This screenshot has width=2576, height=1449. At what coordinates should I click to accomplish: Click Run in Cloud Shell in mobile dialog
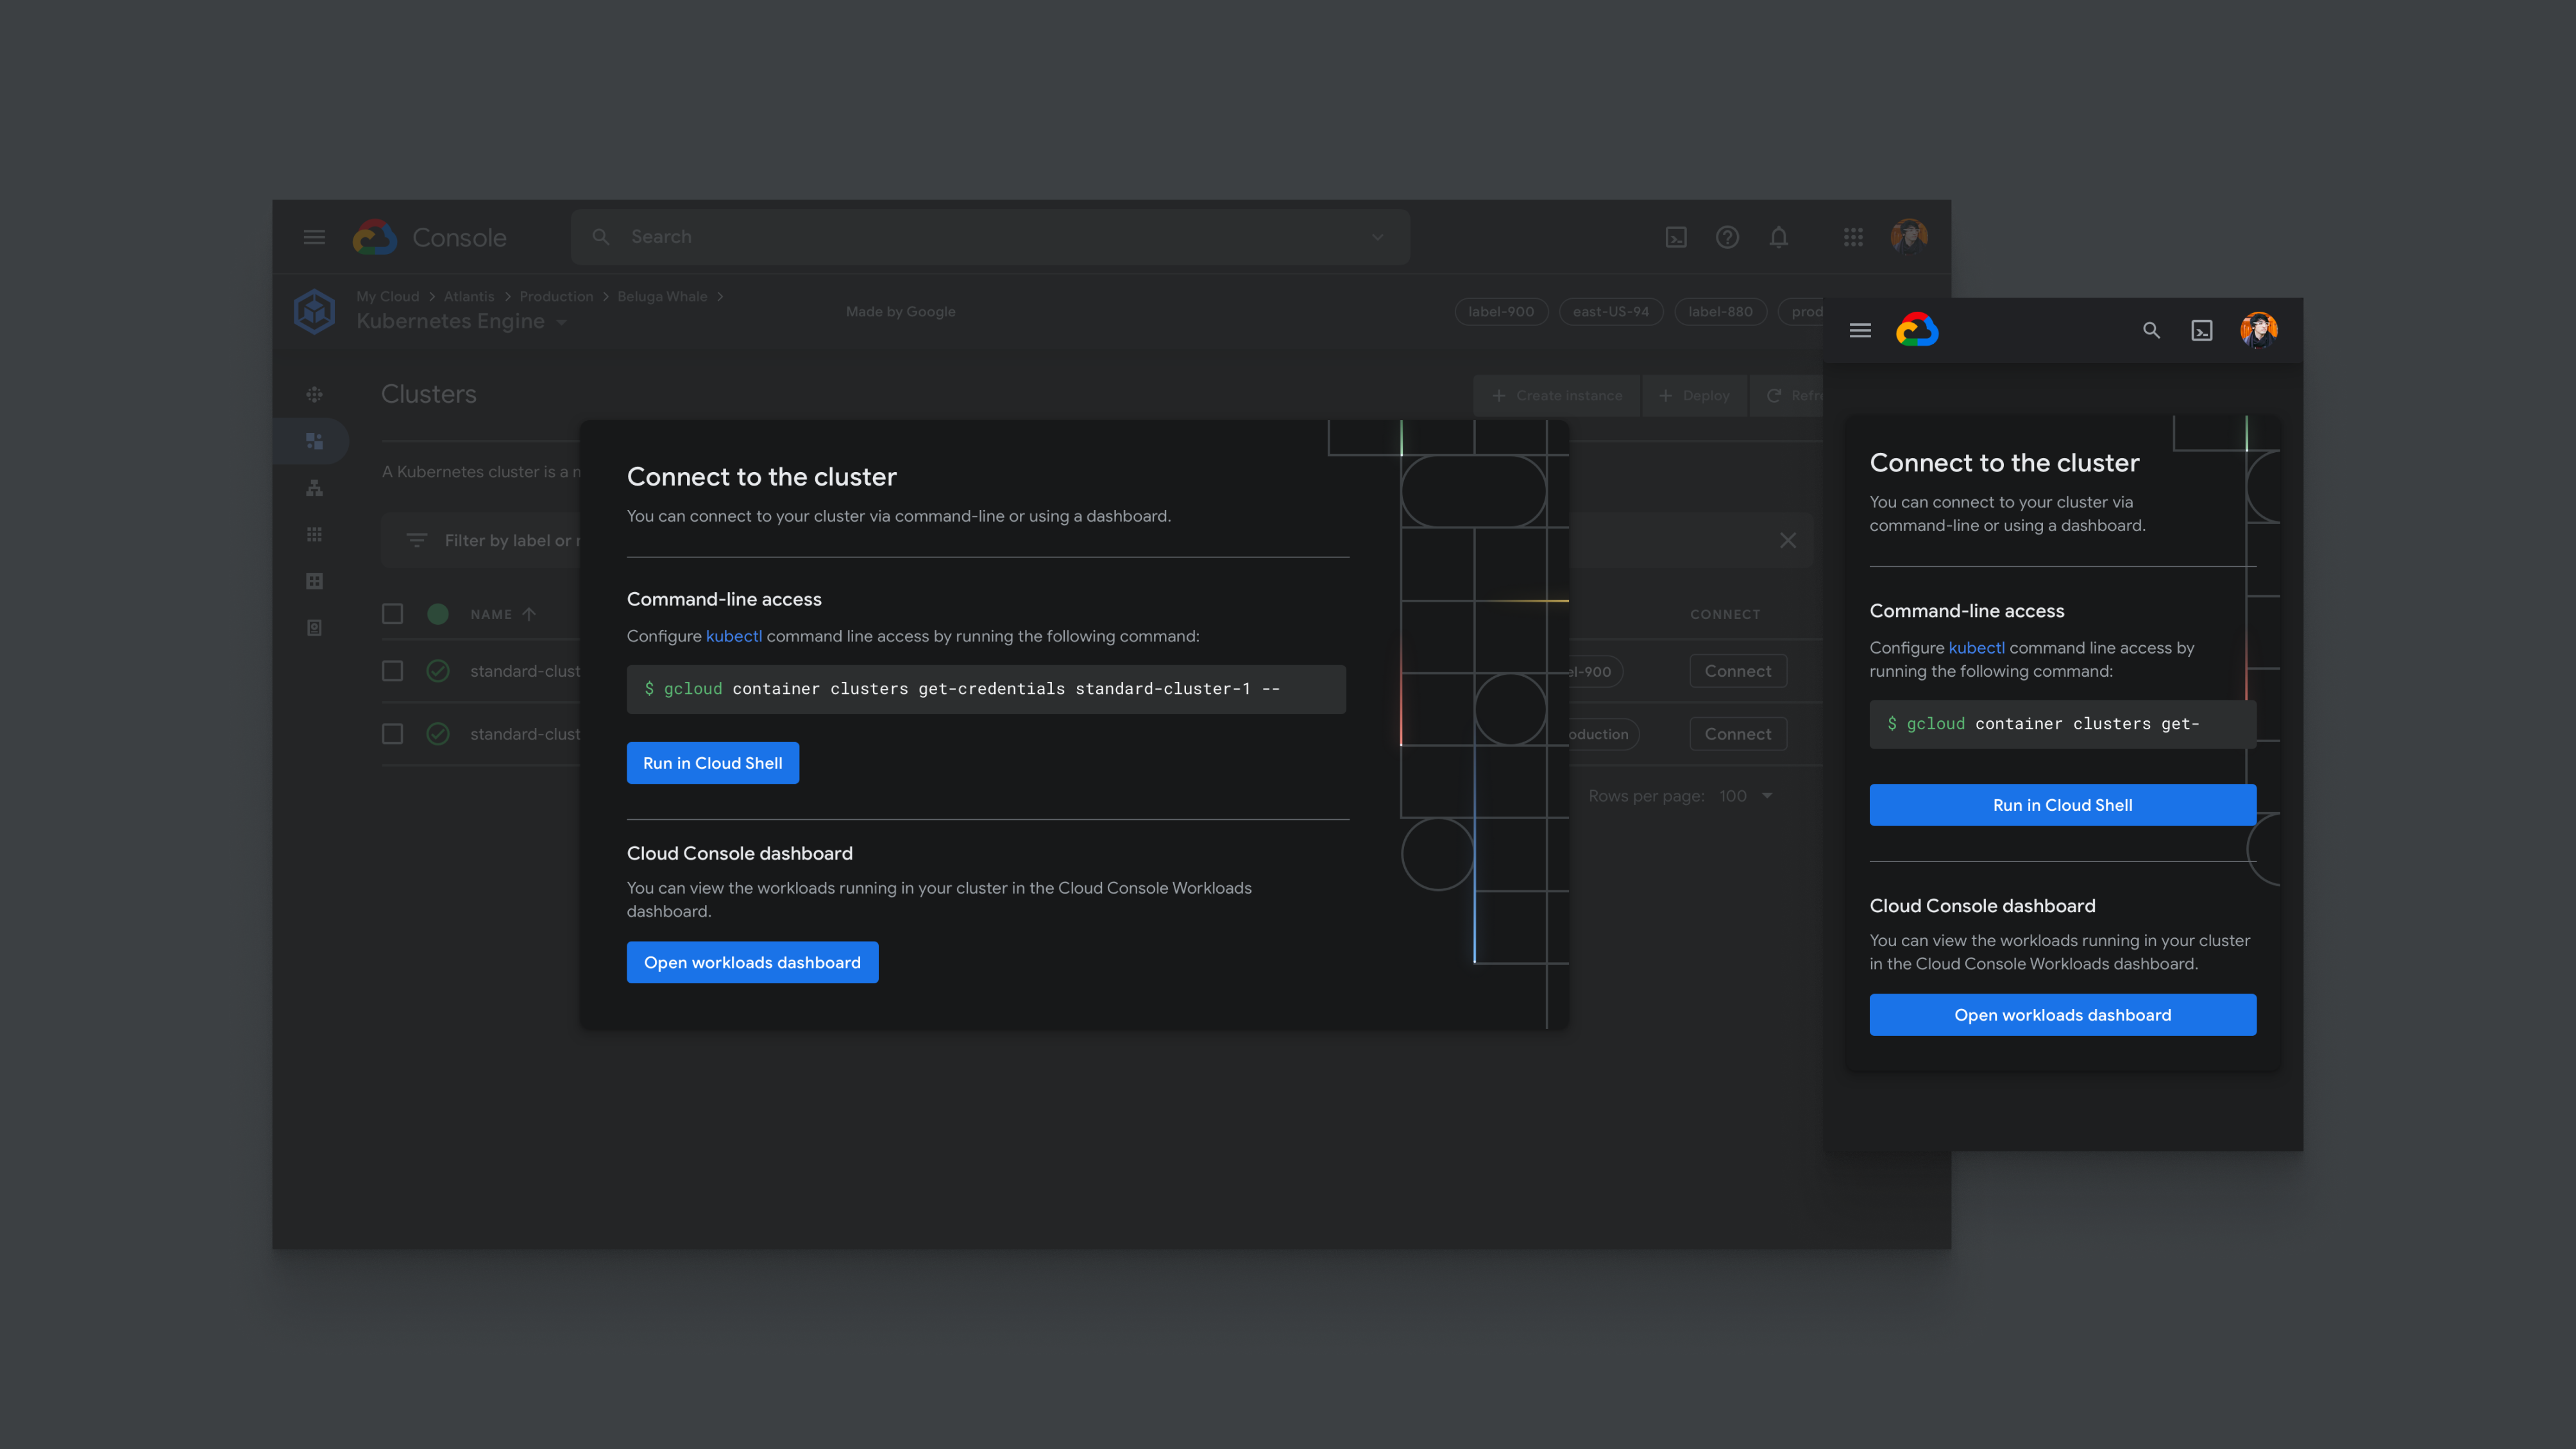(x=2063, y=805)
